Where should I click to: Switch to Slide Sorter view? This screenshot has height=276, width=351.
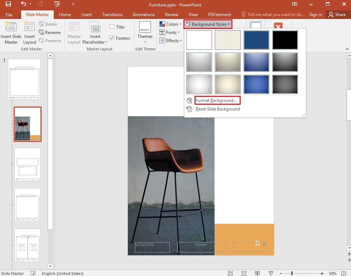coord(244,273)
